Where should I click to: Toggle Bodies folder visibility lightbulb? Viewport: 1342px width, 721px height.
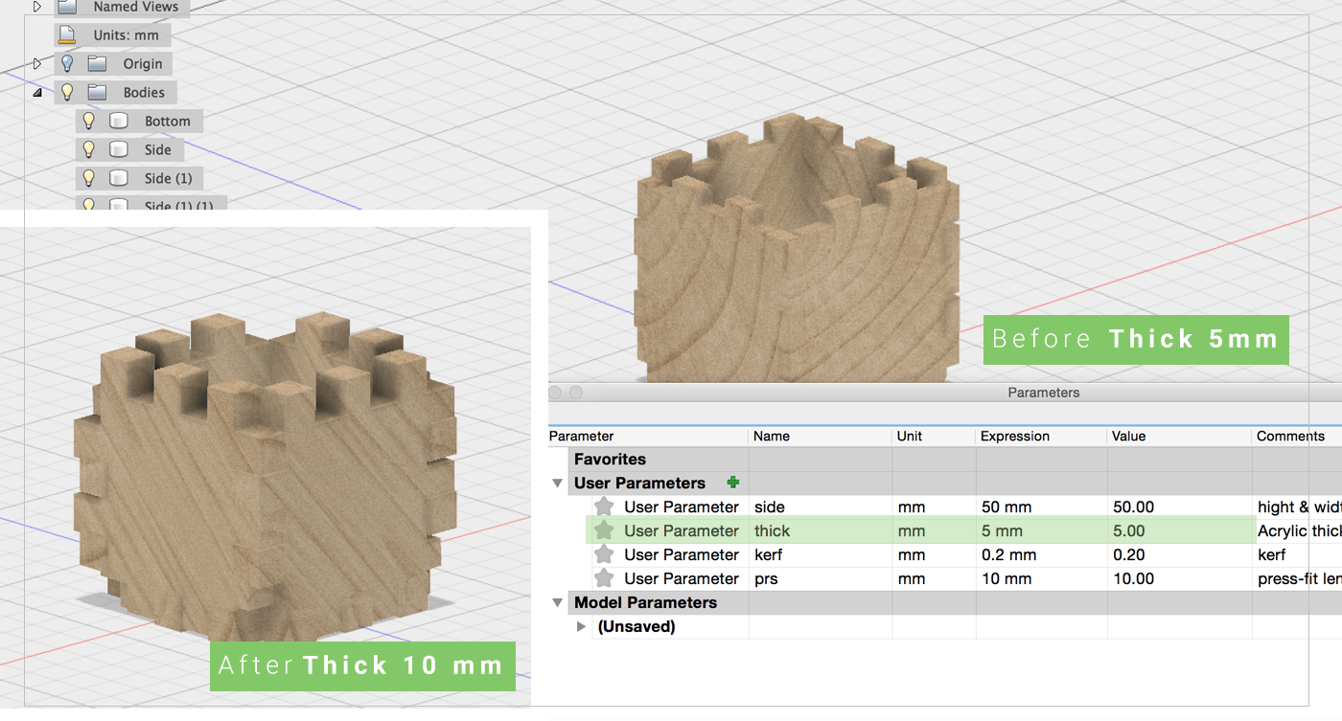point(67,92)
